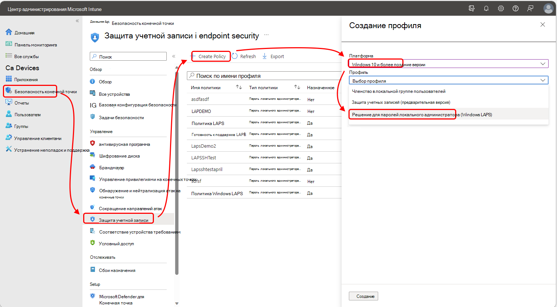557x307 pixels.
Task: Click the Управление клиентами icon
Action: click(x=9, y=137)
